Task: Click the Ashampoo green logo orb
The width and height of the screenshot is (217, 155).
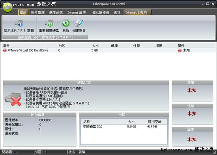Action: click(8, 7)
